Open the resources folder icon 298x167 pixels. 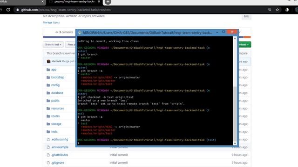tap(48, 109)
